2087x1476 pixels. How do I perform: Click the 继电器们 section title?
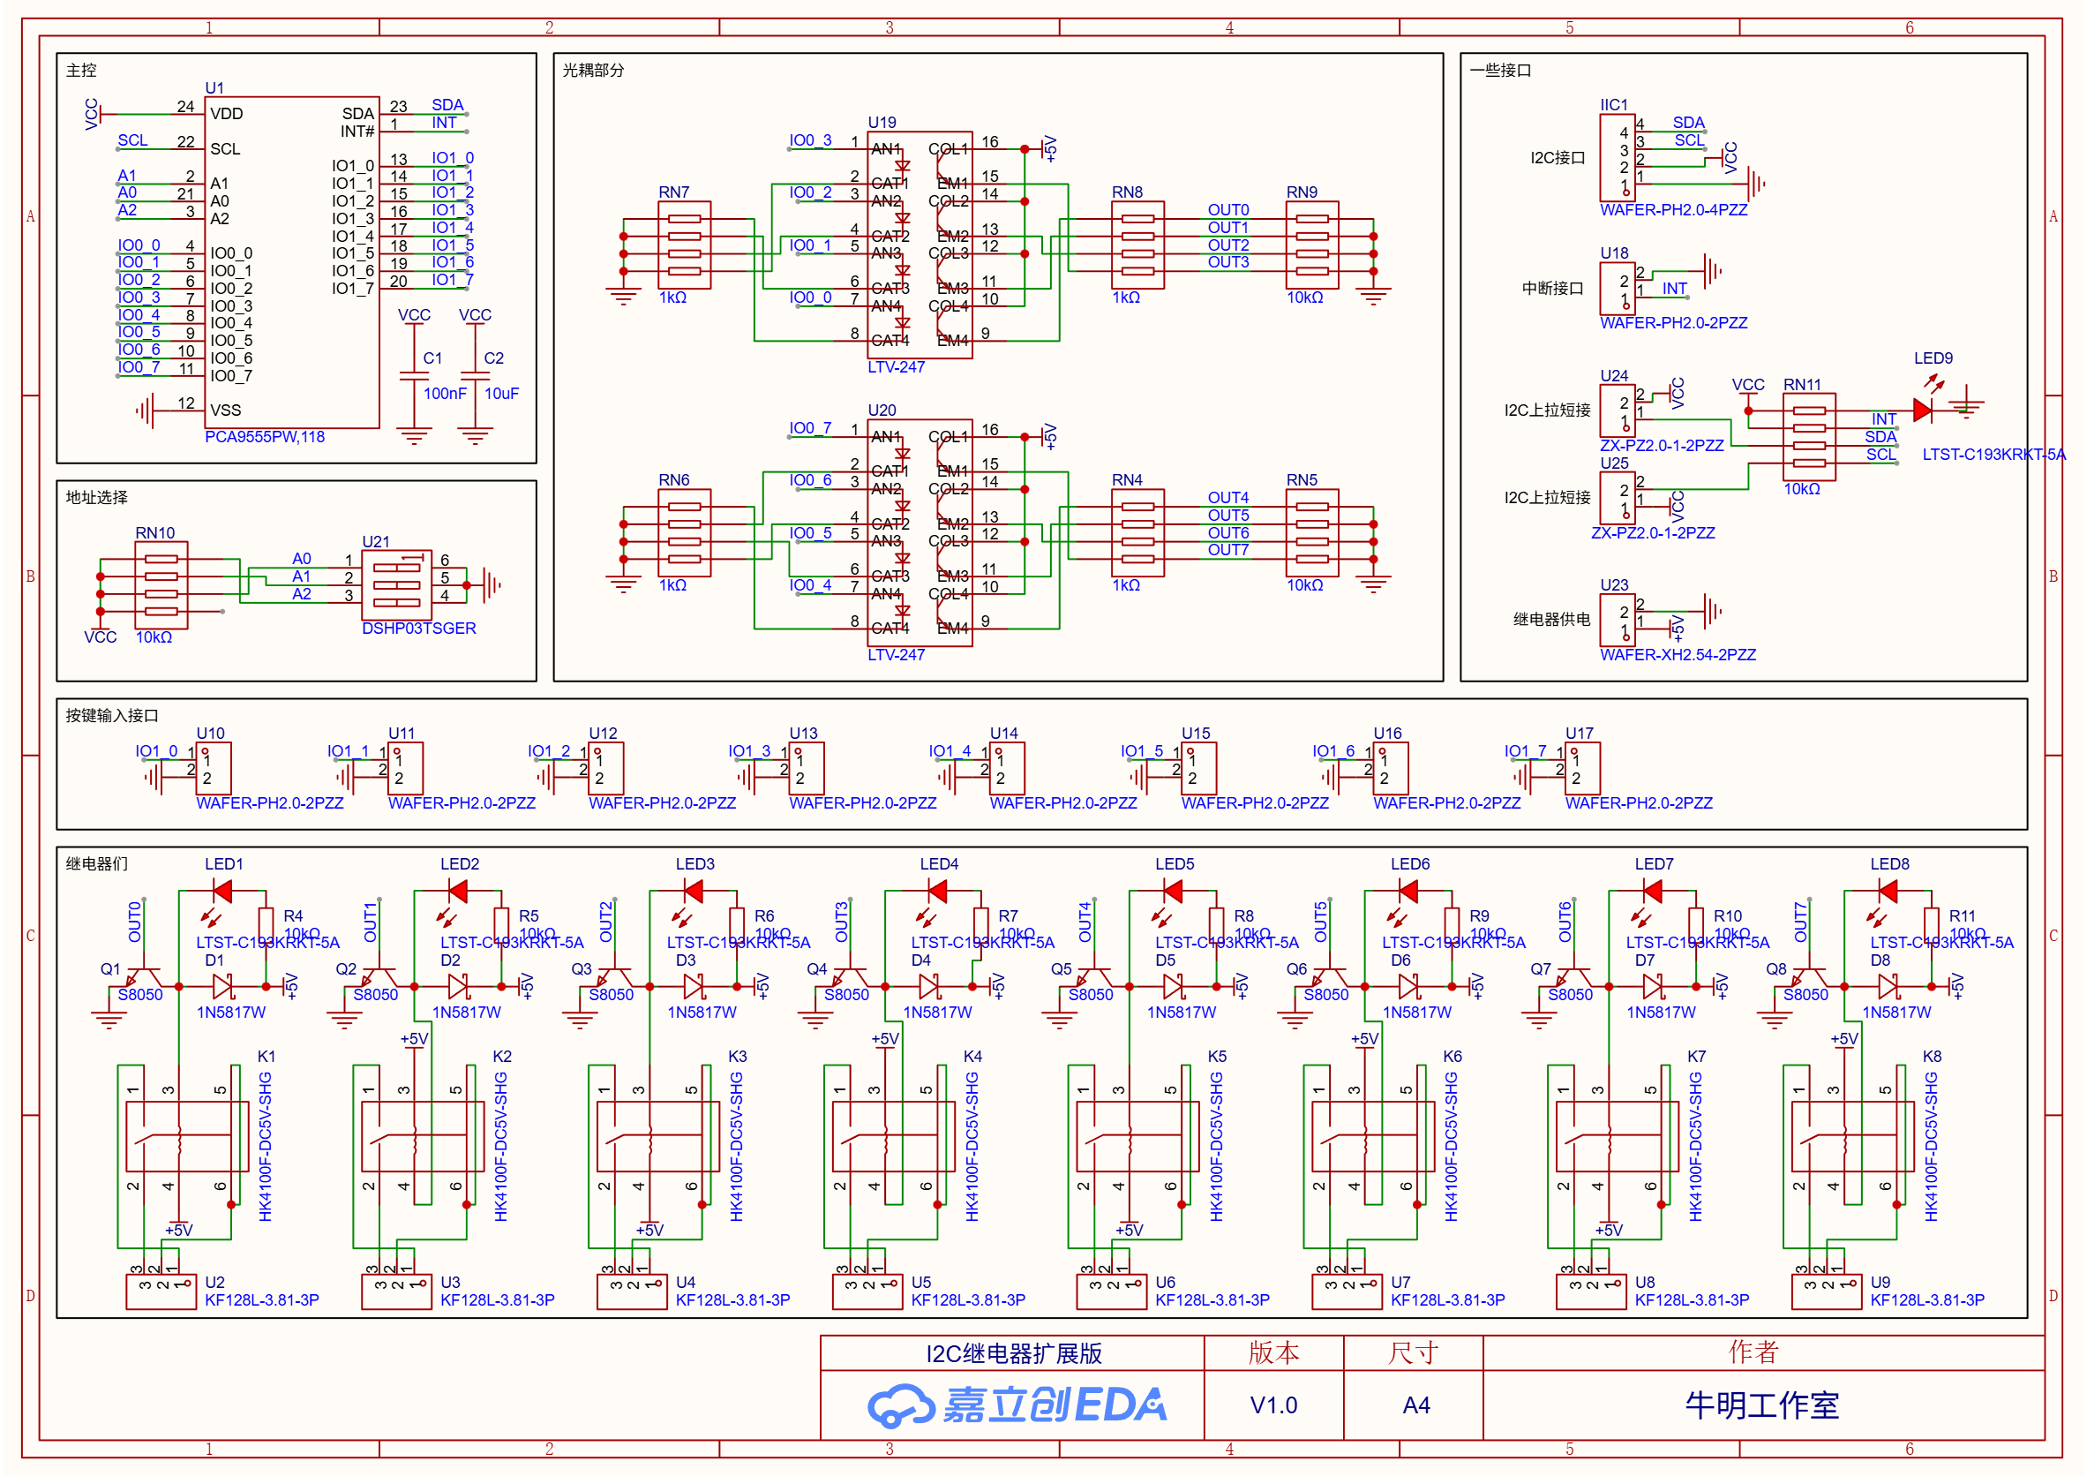[96, 864]
